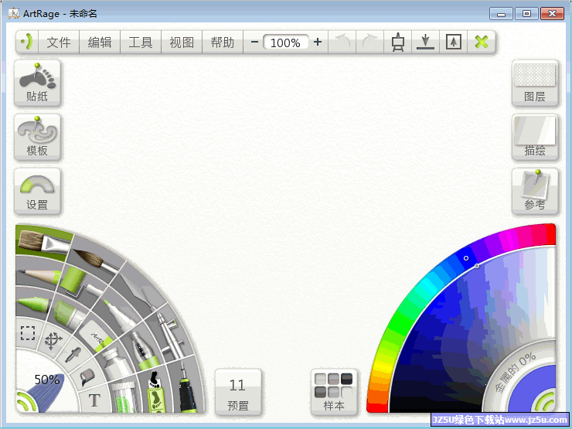
Task: Select the dashed-rectangle Selection tool
Action: (28, 332)
